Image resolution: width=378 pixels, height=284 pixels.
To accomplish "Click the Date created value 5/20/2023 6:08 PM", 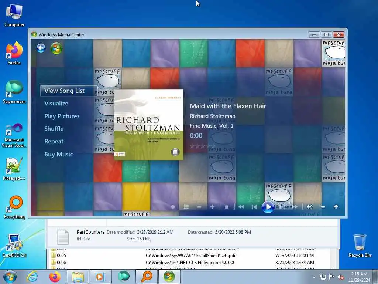I will (233, 232).
